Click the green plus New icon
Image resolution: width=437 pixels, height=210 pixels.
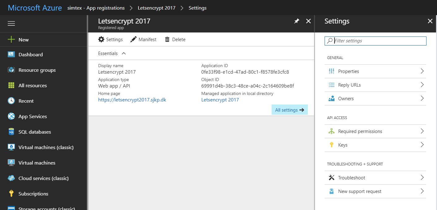click(x=11, y=40)
